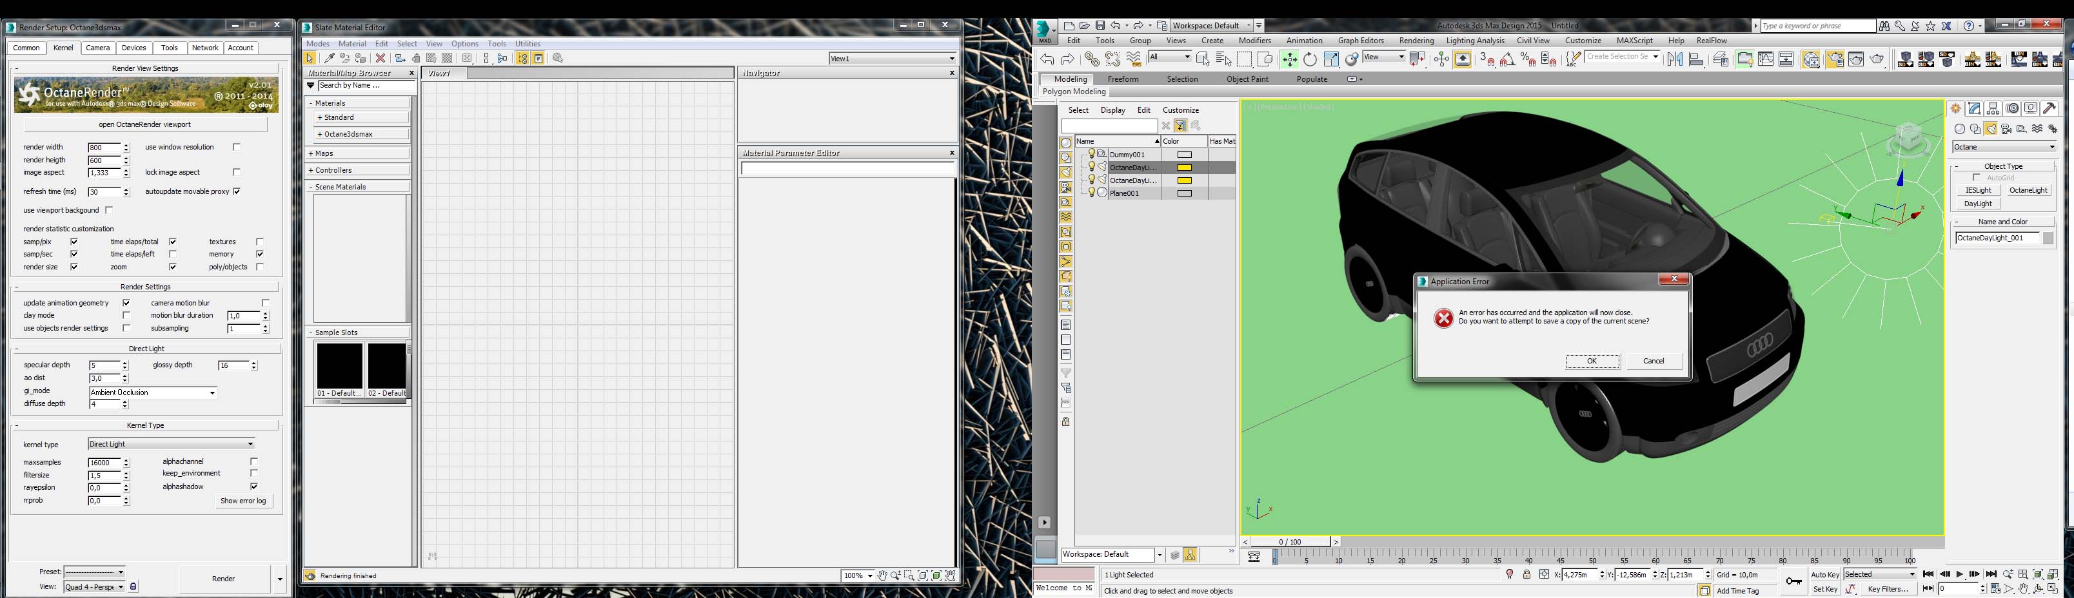Click the binoculars search icon in title bar
The height and width of the screenshot is (598, 2074).
(x=1884, y=26)
